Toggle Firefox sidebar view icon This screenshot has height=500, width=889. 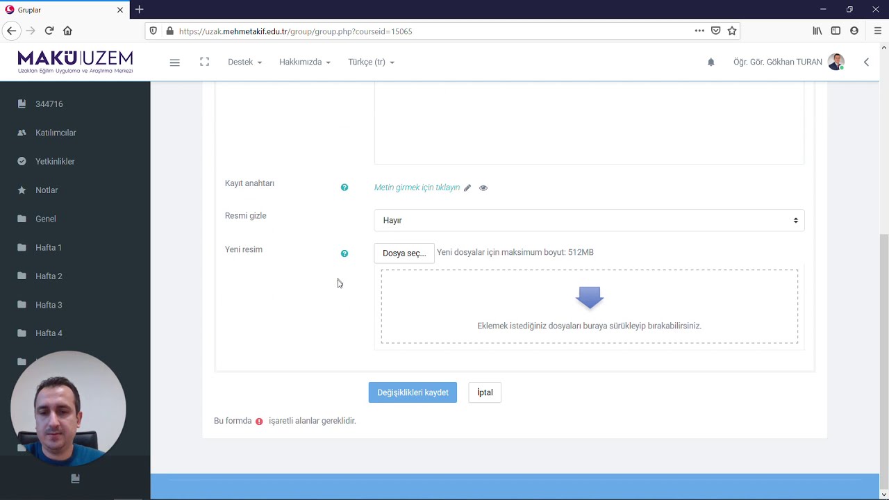point(836,31)
